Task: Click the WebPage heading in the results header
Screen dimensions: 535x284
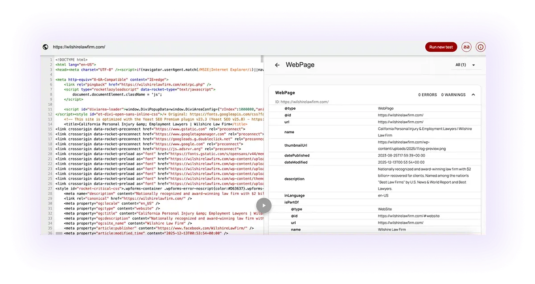Action: pos(300,65)
